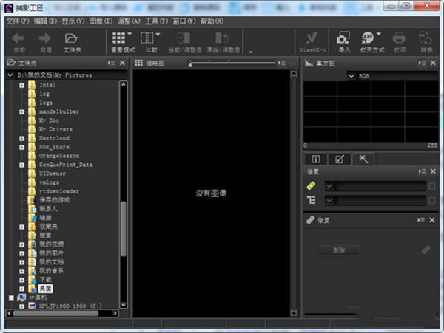Click the 转换 convert icon
Screen dimensions: 444x333
pos(426,38)
